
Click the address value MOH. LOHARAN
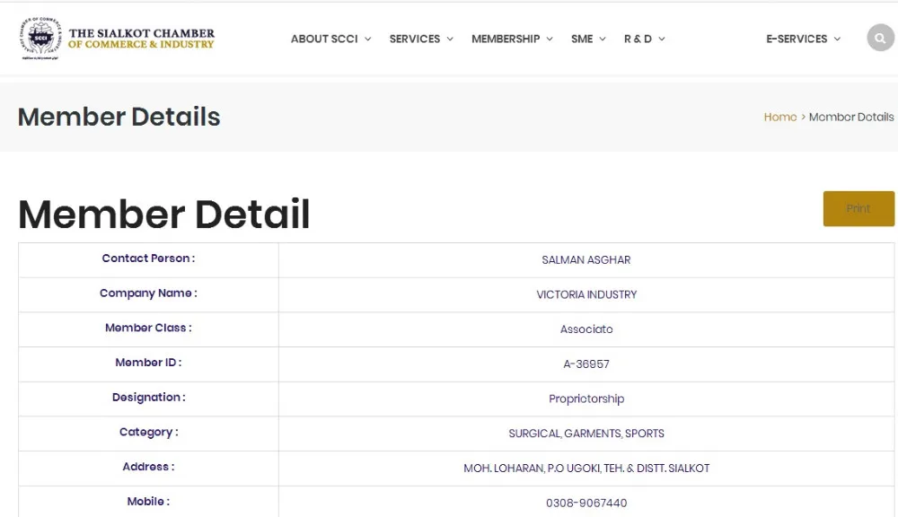pos(586,469)
